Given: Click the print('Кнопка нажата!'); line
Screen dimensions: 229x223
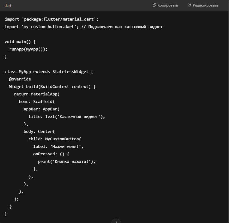Looking at the screenshot, I should coord(67,162).
